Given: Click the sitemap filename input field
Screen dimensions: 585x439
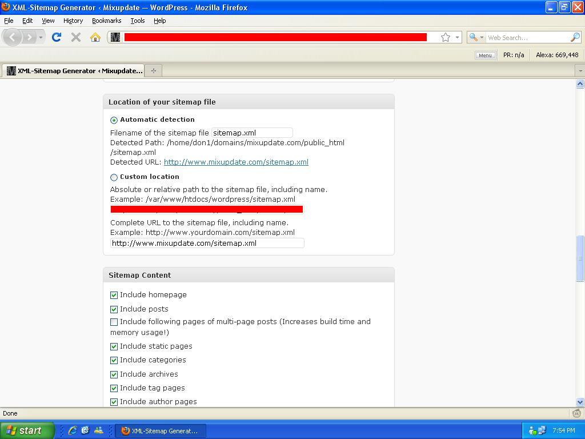Looking at the screenshot, I should pyautogui.click(x=252, y=133).
